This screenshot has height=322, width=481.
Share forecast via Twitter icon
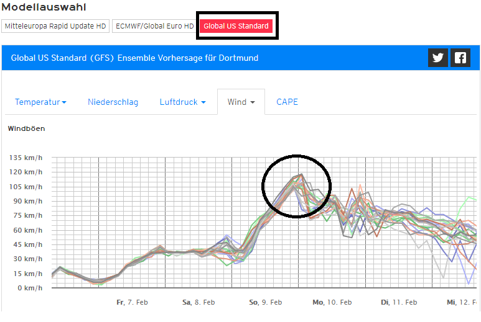click(x=437, y=58)
